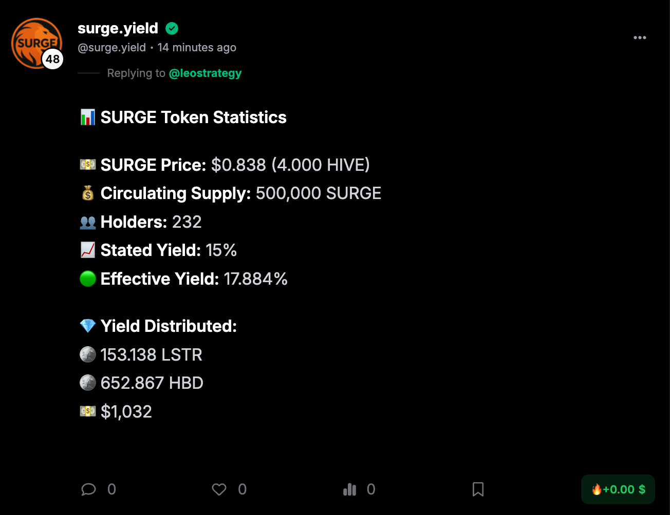Open the @leostrategy mention link
Viewport: 670px width, 515px height.
coord(205,73)
